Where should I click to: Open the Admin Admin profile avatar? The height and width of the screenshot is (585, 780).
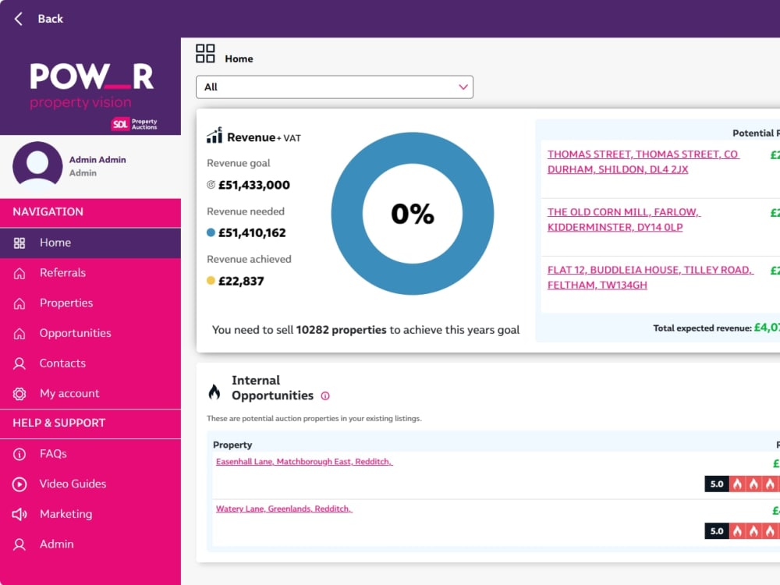37,165
